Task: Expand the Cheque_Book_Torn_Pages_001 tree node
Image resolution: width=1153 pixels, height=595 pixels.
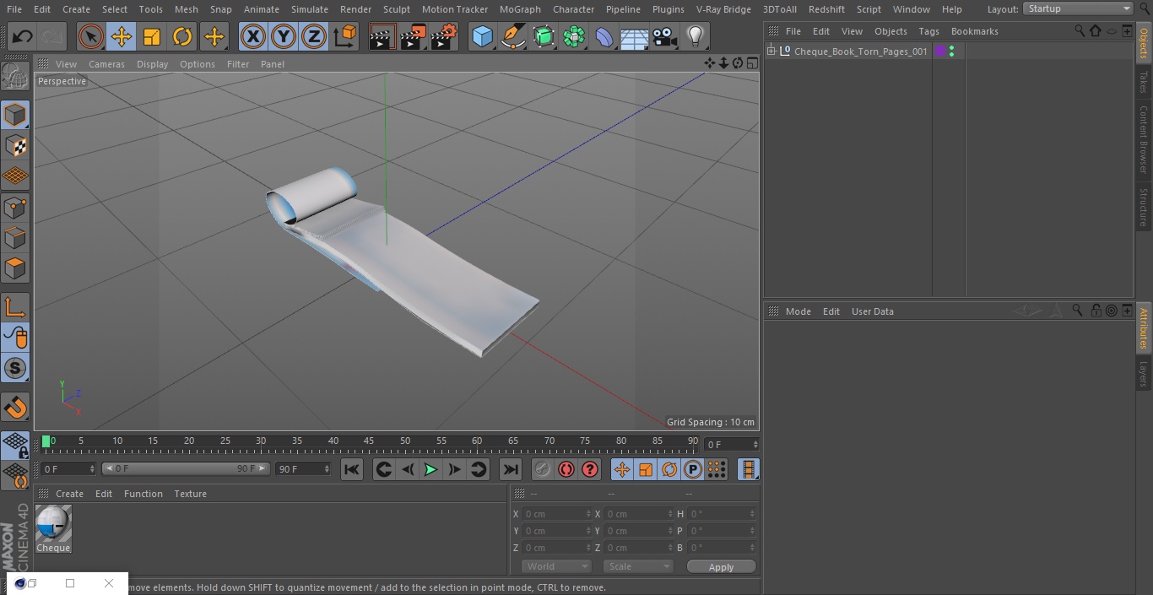Action: coord(771,51)
